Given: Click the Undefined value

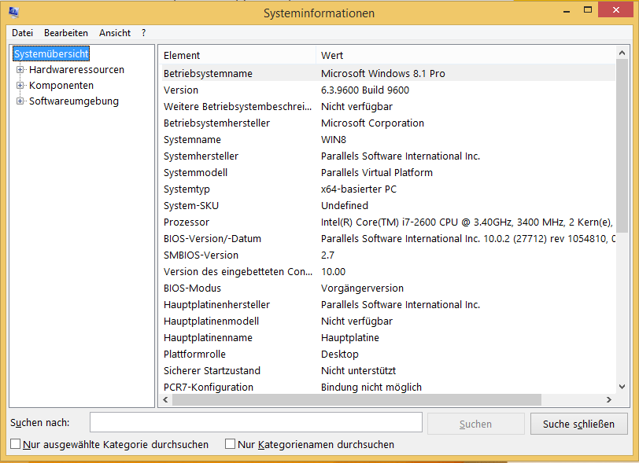Looking at the screenshot, I should pos(345,206).
